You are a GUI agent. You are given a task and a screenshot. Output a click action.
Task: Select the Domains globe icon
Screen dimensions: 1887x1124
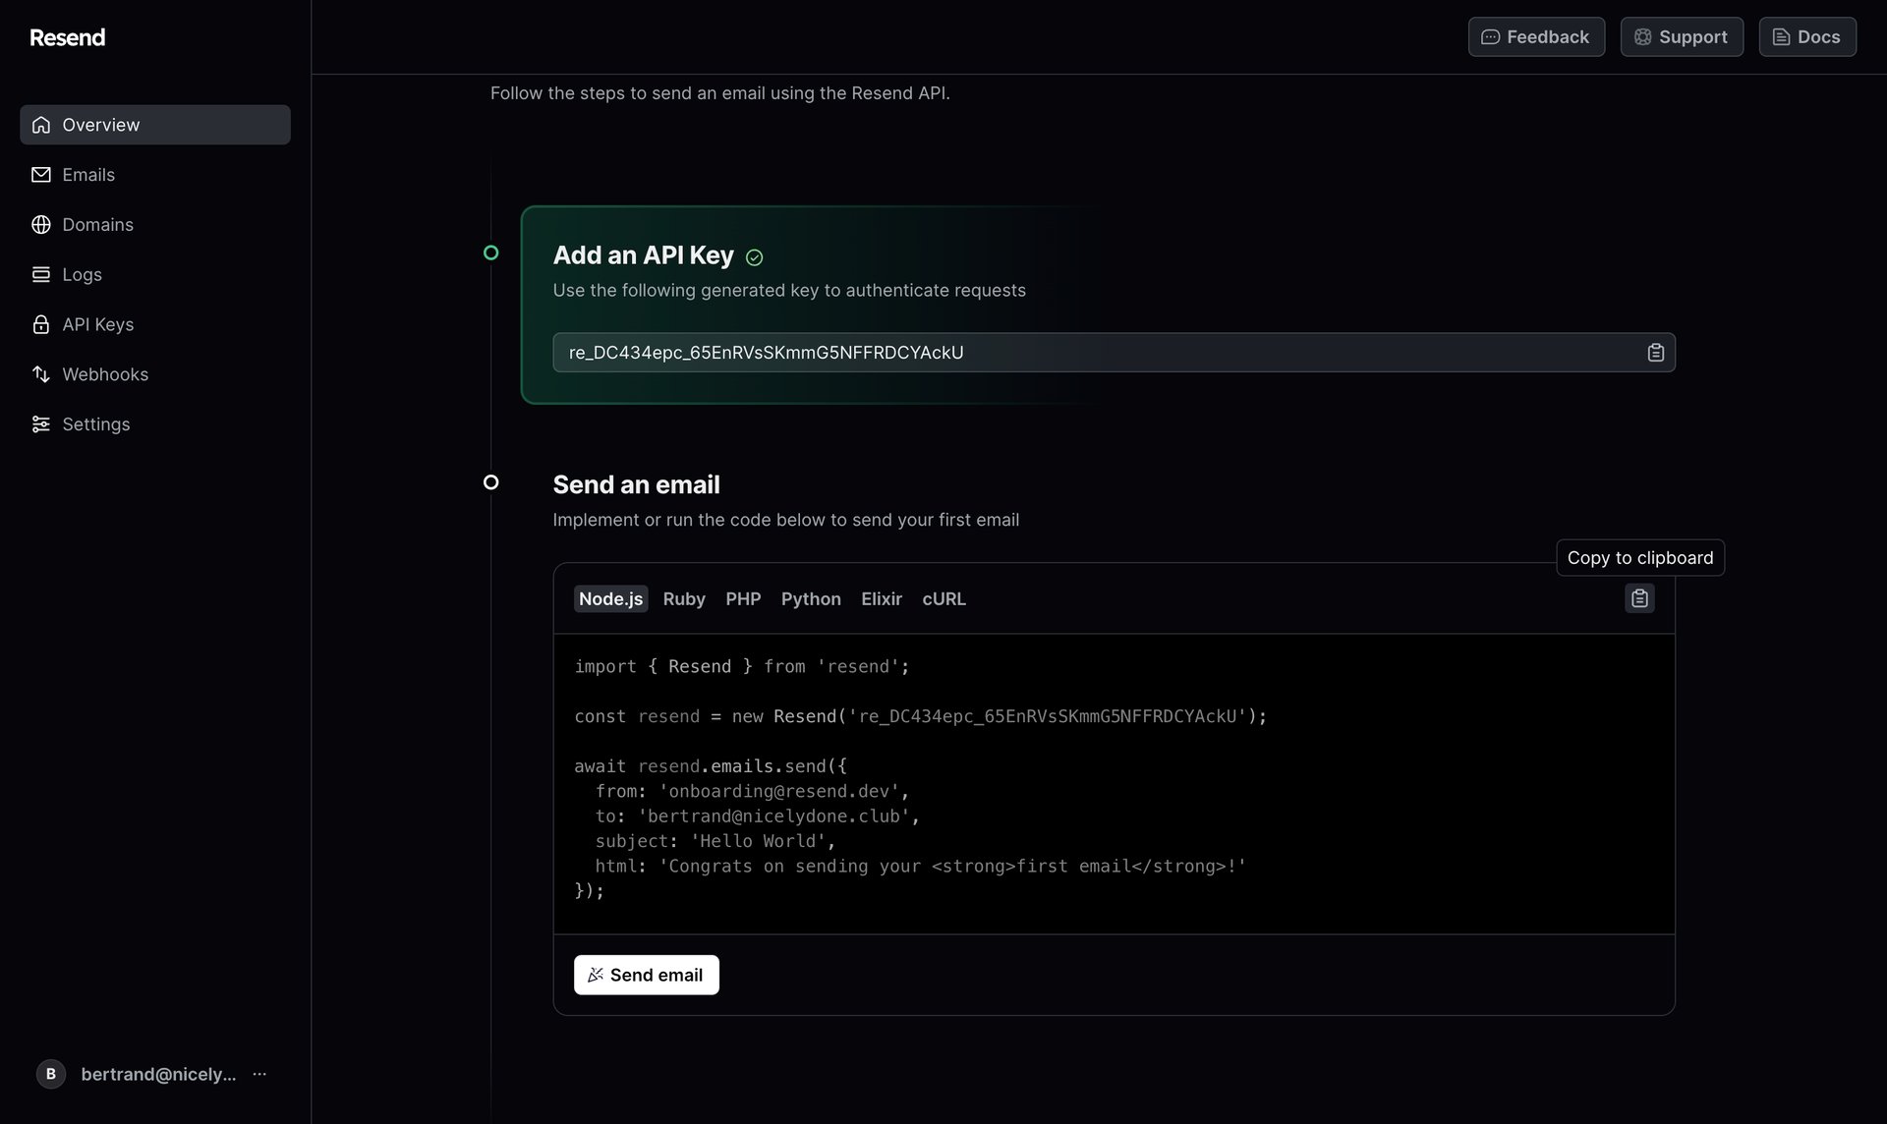click(40, 224)
